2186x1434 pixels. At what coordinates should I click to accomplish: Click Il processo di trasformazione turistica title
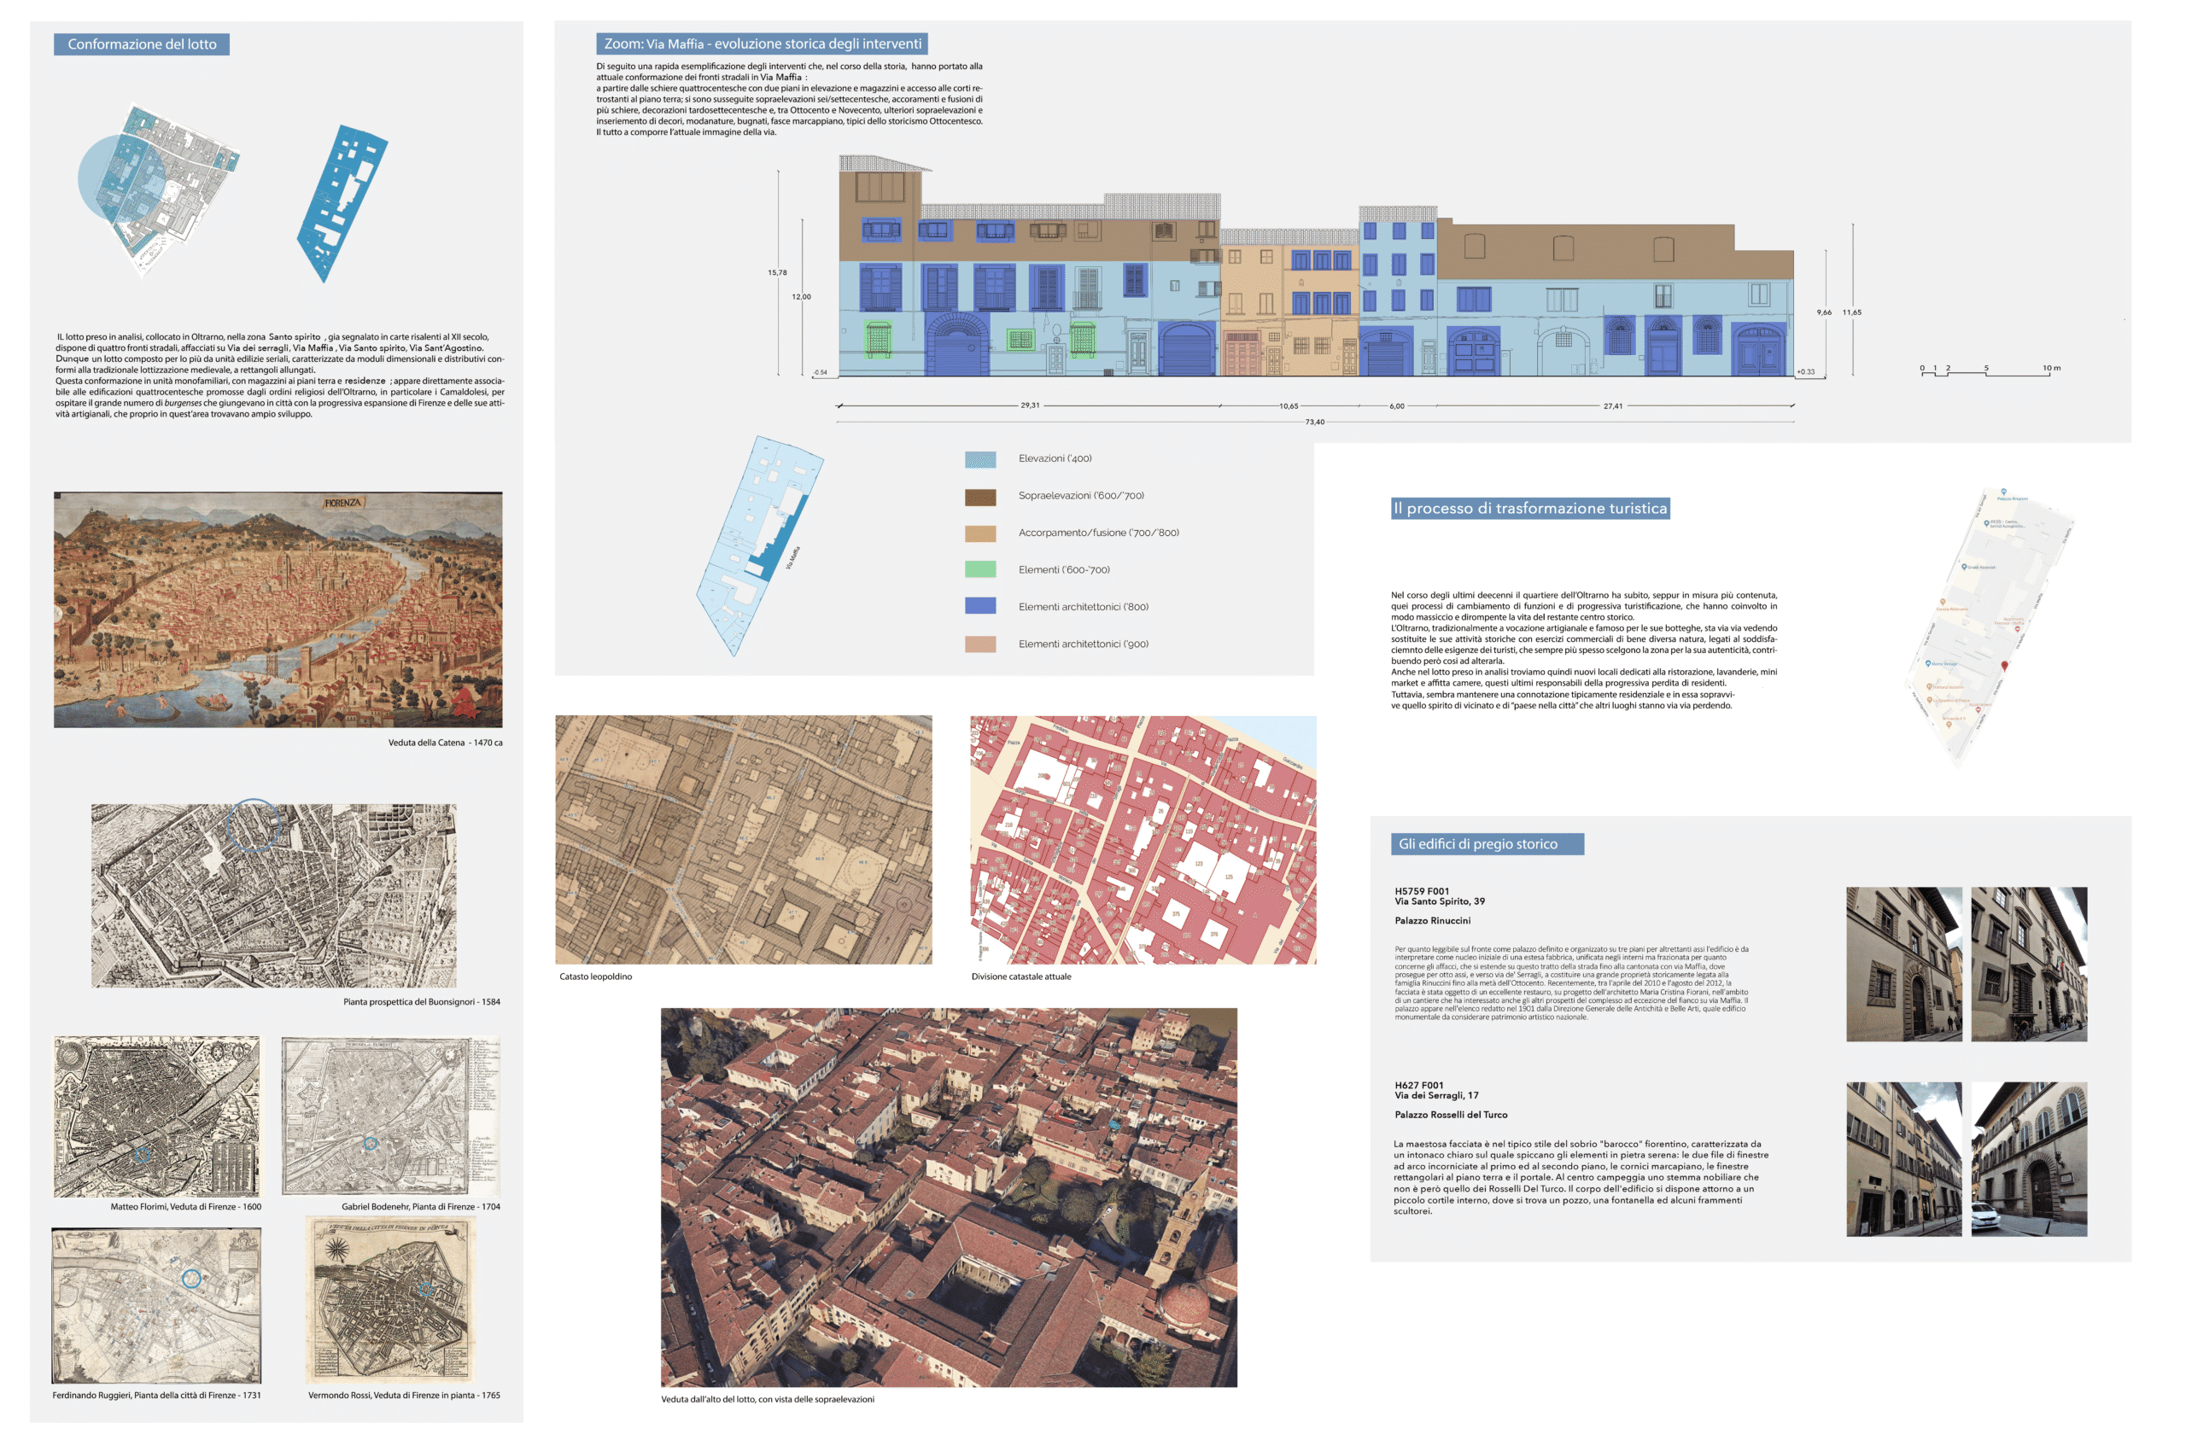[x=1529, y=508]
